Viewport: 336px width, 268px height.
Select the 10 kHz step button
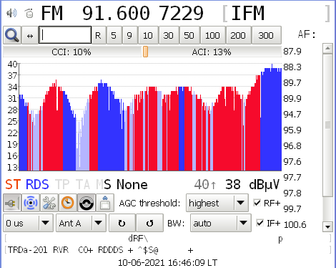(148, 35)
